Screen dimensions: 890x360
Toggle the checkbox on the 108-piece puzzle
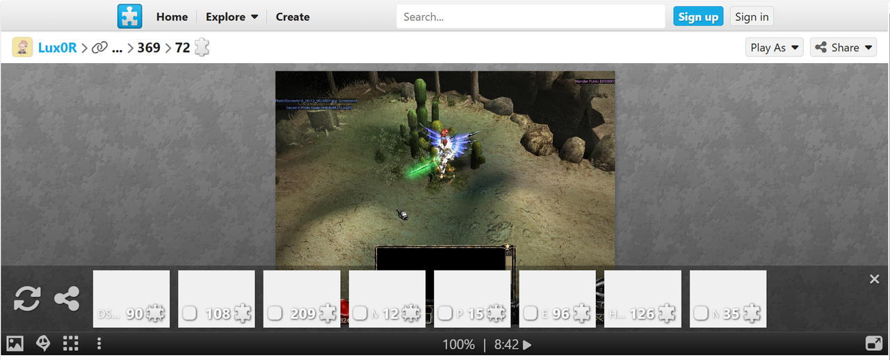[x=189, y=314]
